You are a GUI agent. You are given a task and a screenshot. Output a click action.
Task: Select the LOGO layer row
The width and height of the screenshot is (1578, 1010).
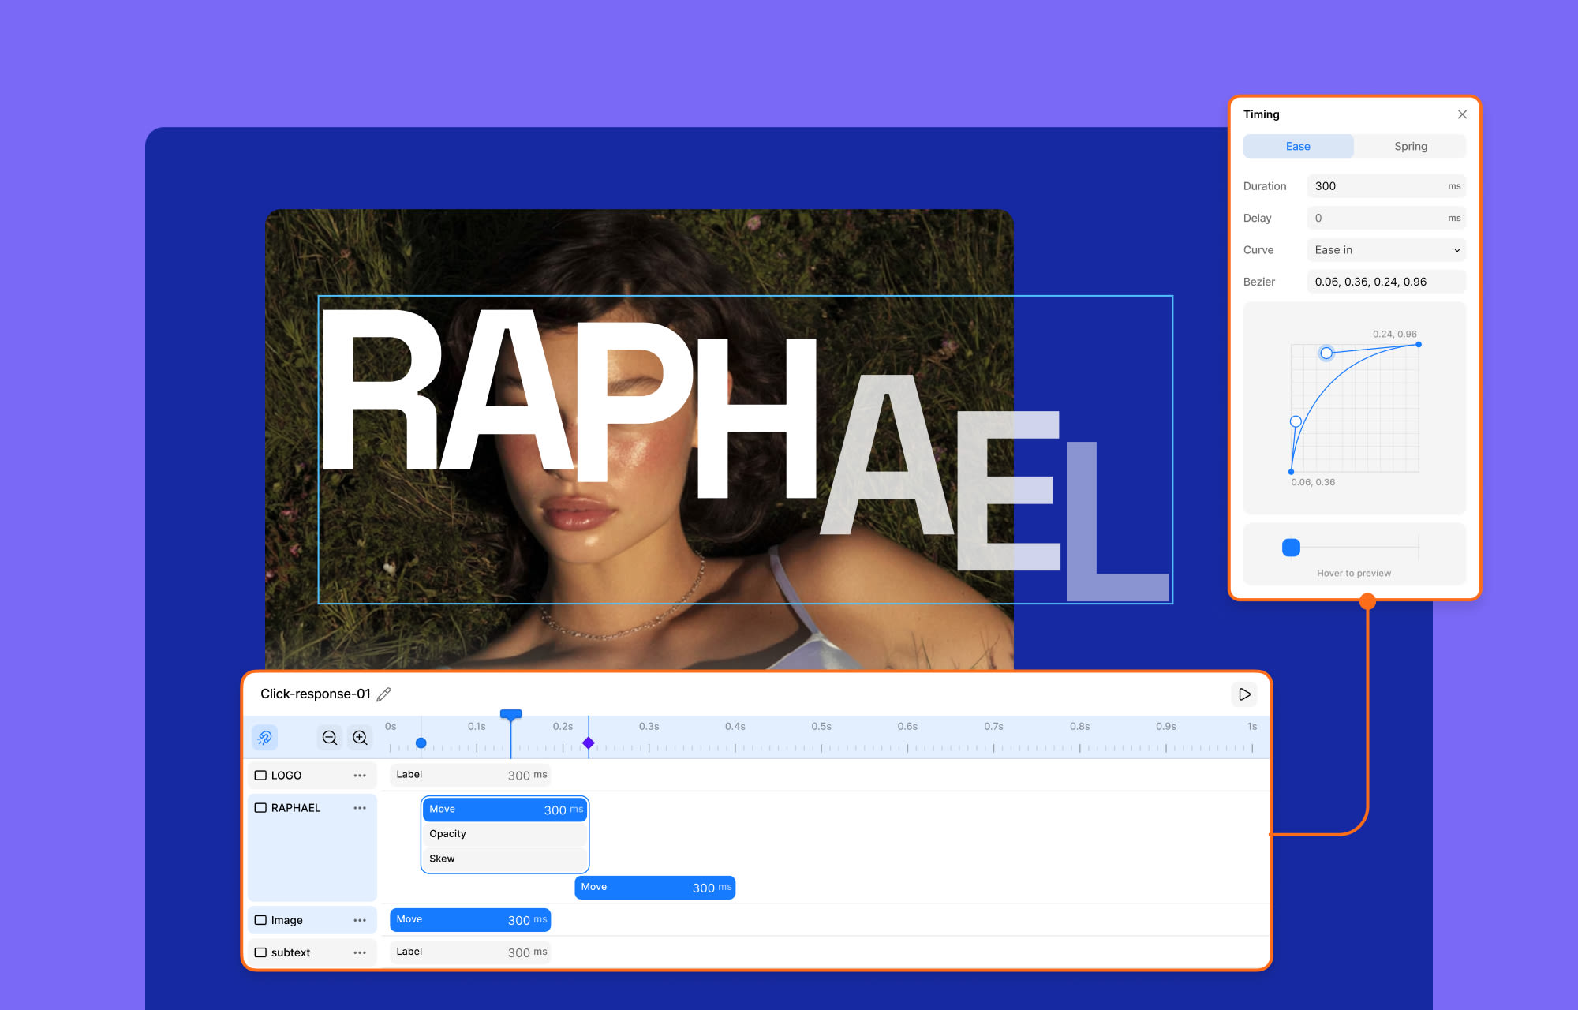(312, 776)
